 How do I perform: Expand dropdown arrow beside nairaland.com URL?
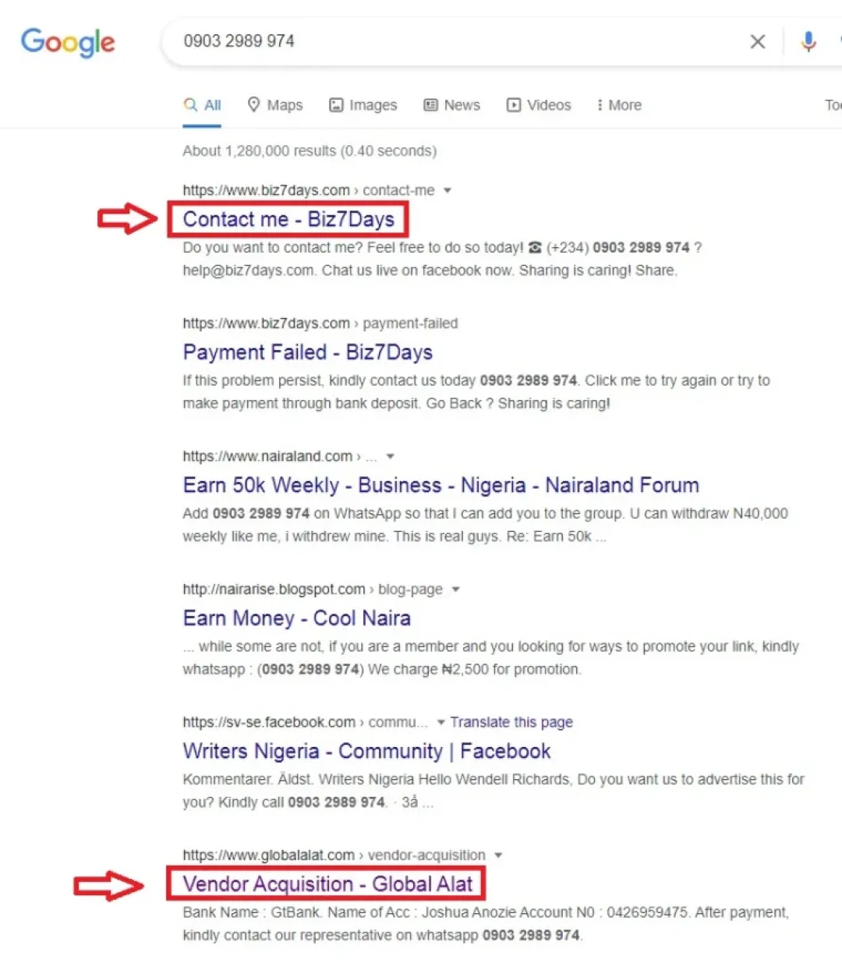point(391,456)
